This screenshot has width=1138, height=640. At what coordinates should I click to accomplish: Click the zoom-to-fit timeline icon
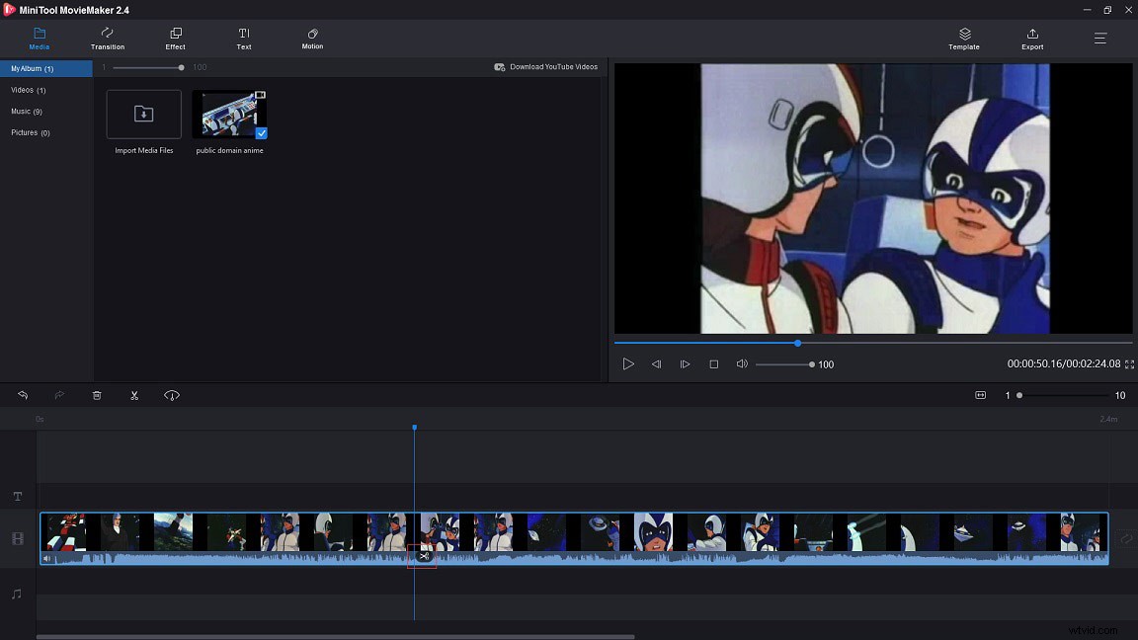(x=980, y=394)
